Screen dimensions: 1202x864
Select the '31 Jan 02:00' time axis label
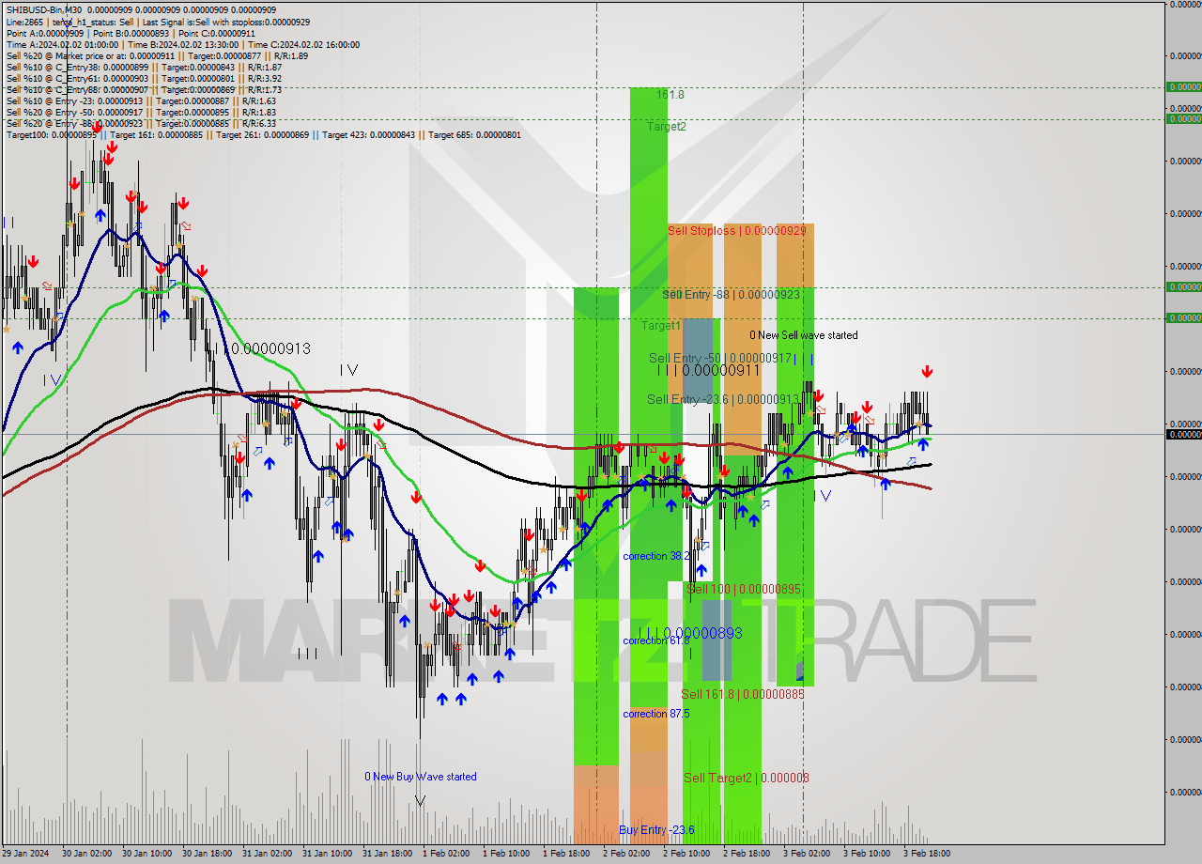pos(267,854)
